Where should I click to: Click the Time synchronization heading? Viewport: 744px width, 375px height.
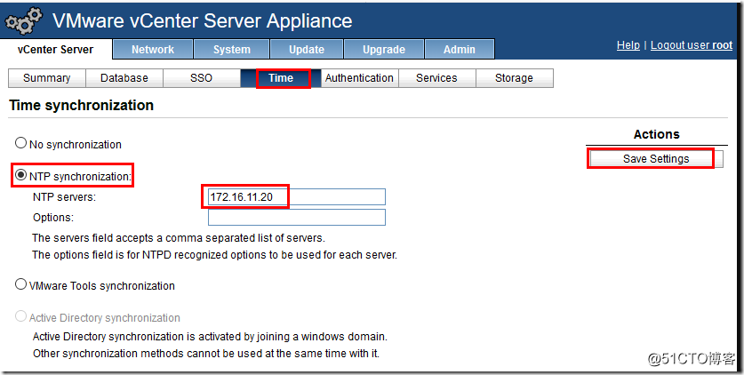[81, 105]
